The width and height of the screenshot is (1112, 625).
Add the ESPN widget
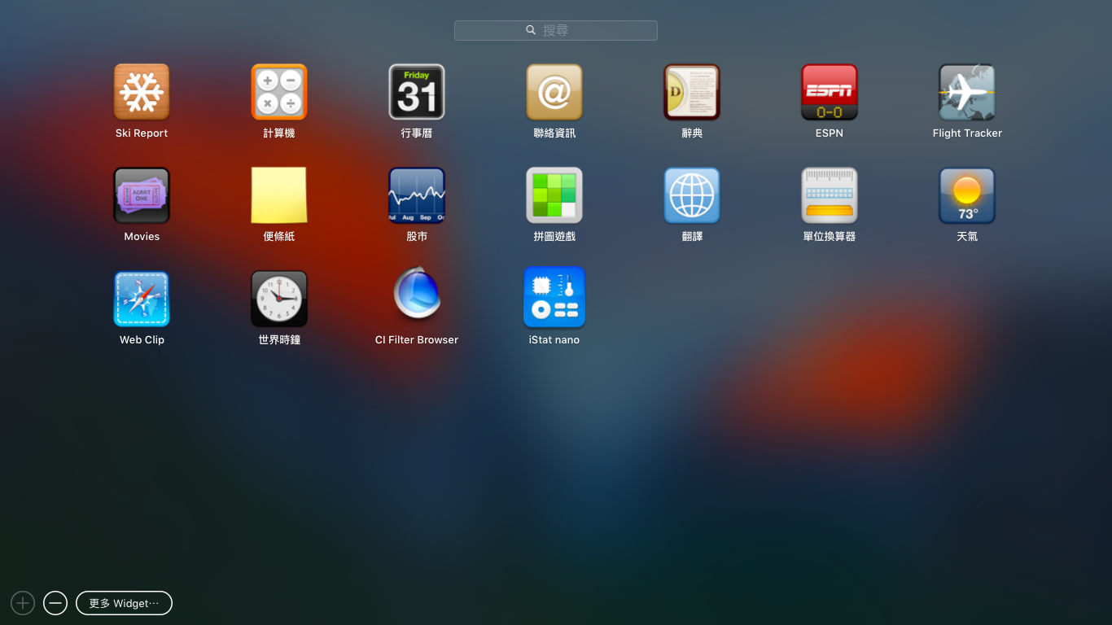(830, 92)
